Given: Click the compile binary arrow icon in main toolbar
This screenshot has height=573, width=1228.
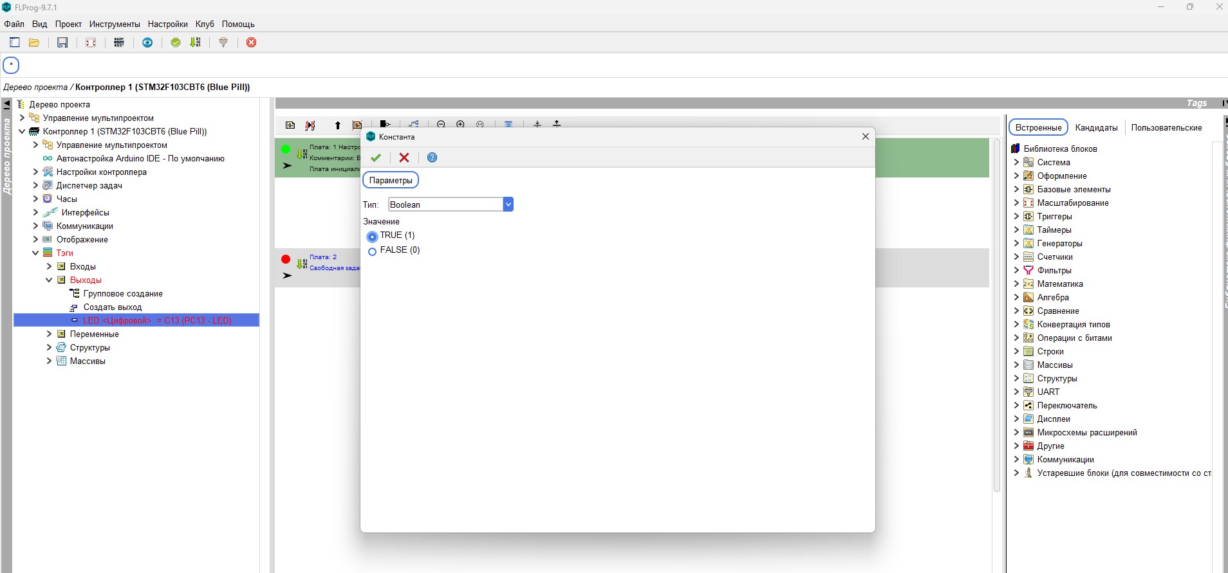Looking at the screenshot, I should 196,42.
